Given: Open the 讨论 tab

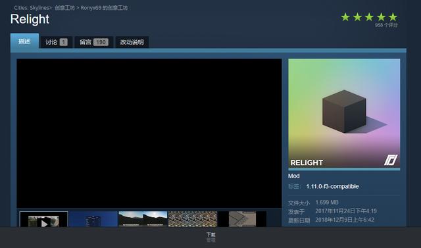Looking at the screenshot, I should 56,42.
